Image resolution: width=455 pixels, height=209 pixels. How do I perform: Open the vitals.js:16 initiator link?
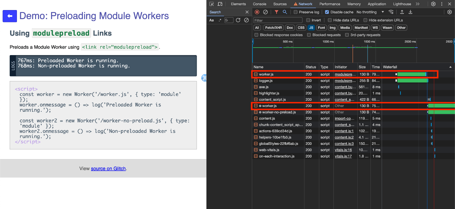point(343,150)
